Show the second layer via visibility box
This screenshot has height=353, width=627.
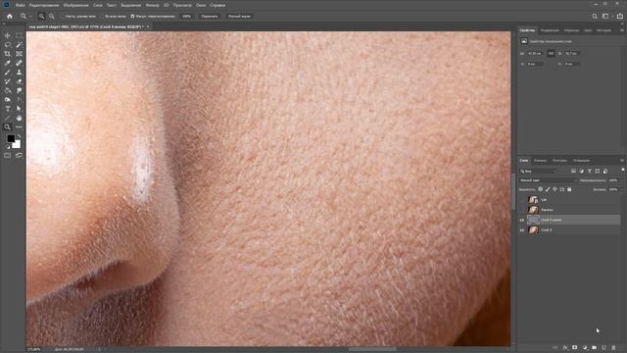(x=522, y=209)
